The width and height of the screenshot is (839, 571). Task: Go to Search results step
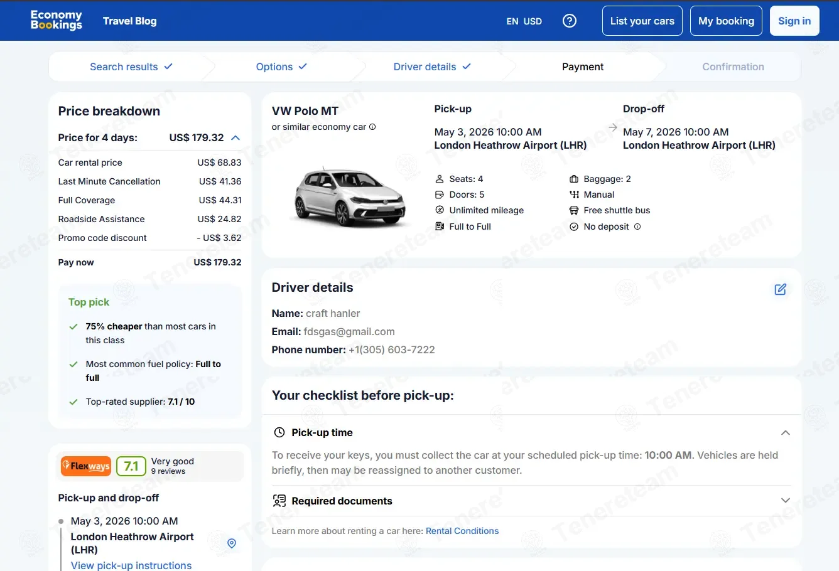[131, 67]
